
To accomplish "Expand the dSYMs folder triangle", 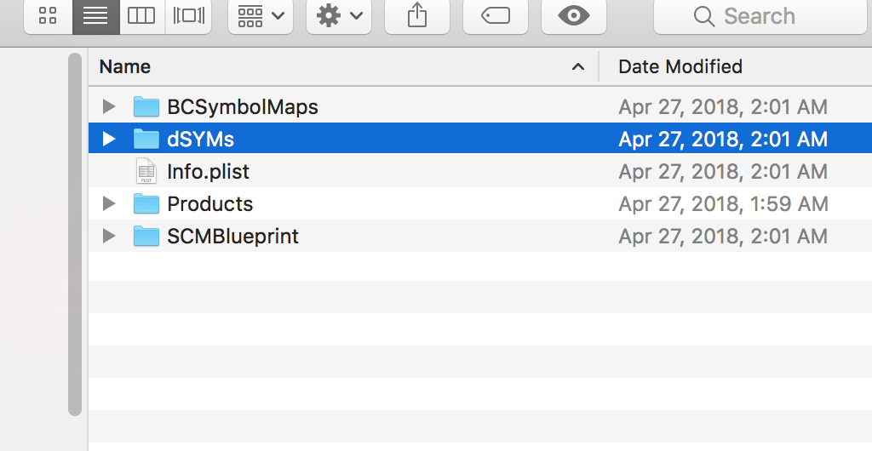I will [x=108, y=139].
